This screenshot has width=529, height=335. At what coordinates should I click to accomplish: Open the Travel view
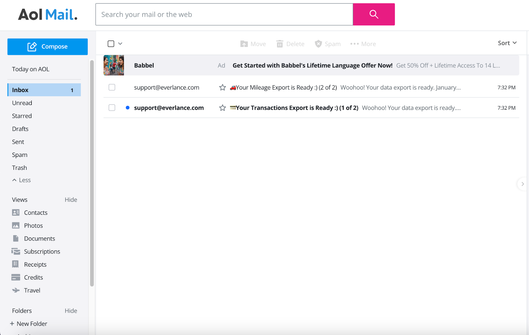click(32, 290)
